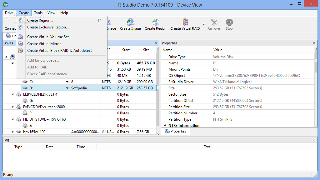Choose Create Virtual Block RAID & Autodetect
Screen dimensions: 320x180
[x=62, y=51]
